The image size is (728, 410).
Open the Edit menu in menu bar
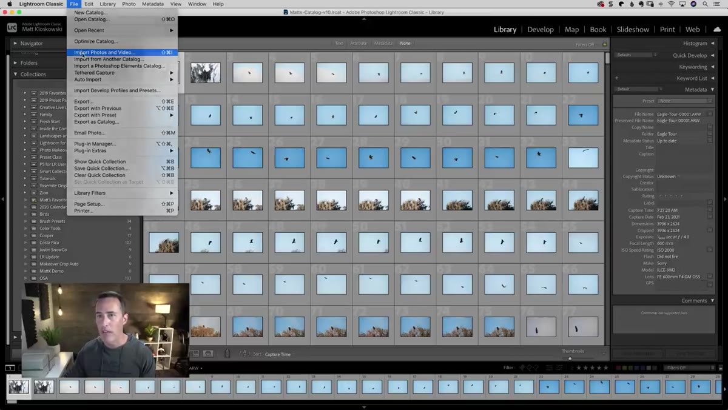89,4
